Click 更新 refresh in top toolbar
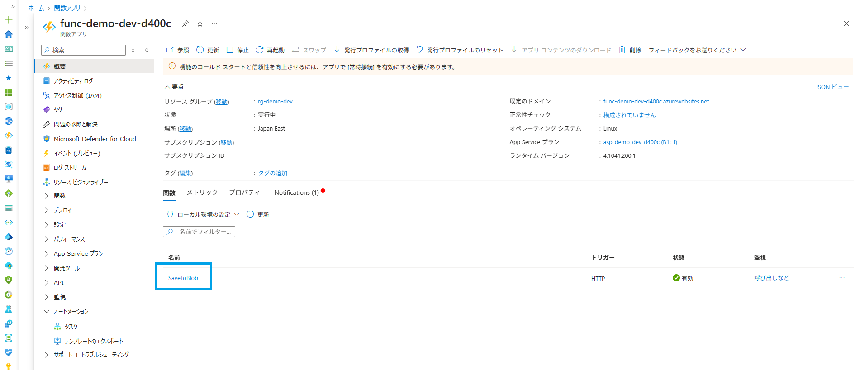 tap(208, 50)
